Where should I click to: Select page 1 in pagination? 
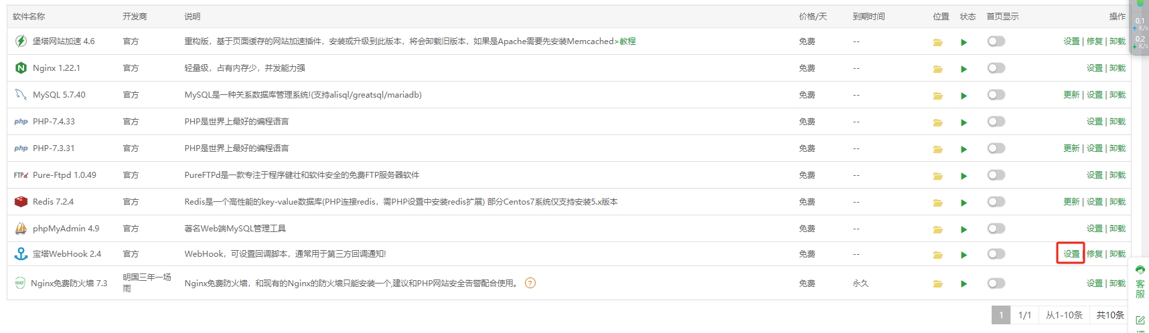click(x=1001, y=315)
